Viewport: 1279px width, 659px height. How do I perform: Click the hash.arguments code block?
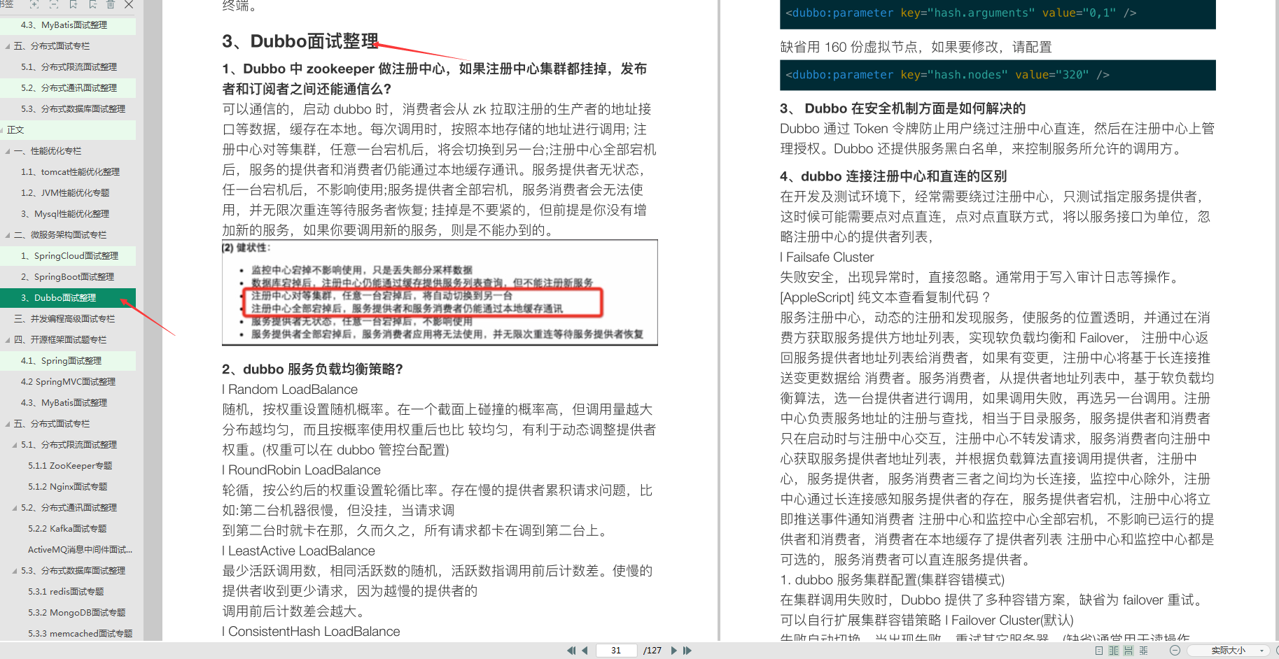(998, 14)
